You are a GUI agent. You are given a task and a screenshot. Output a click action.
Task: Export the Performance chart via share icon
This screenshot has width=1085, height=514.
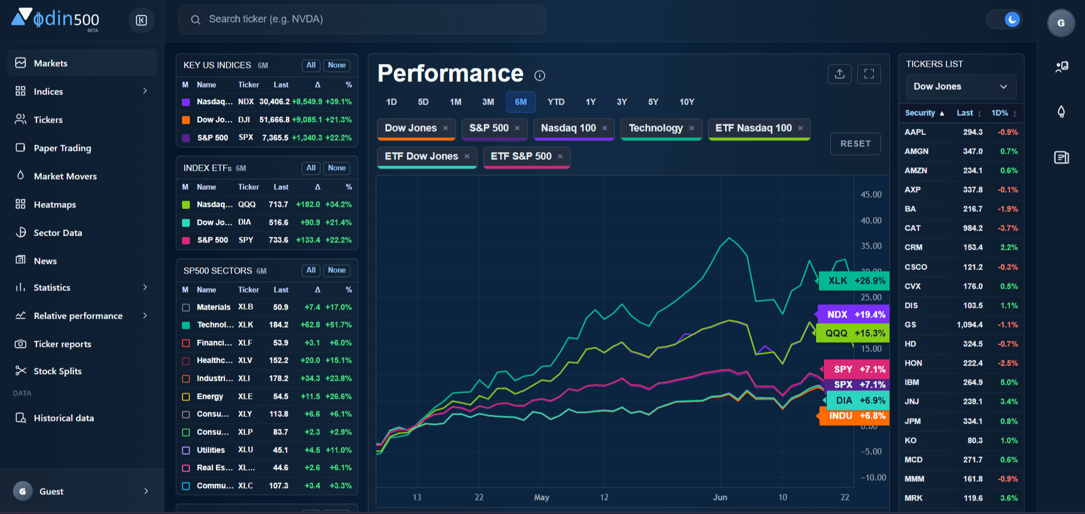[840, 74]
